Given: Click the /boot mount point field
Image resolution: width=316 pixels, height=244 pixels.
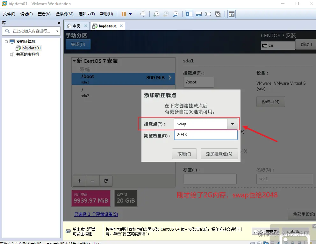Looking at the screenshot, I should coord(198,82).
